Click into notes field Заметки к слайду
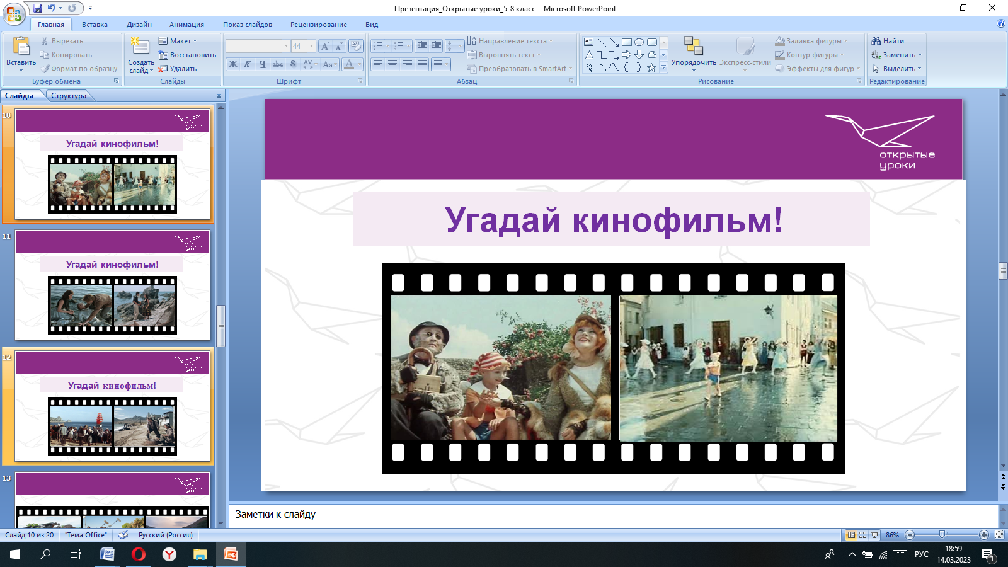This screenshot has width=1008, height=567. [614, 515]
